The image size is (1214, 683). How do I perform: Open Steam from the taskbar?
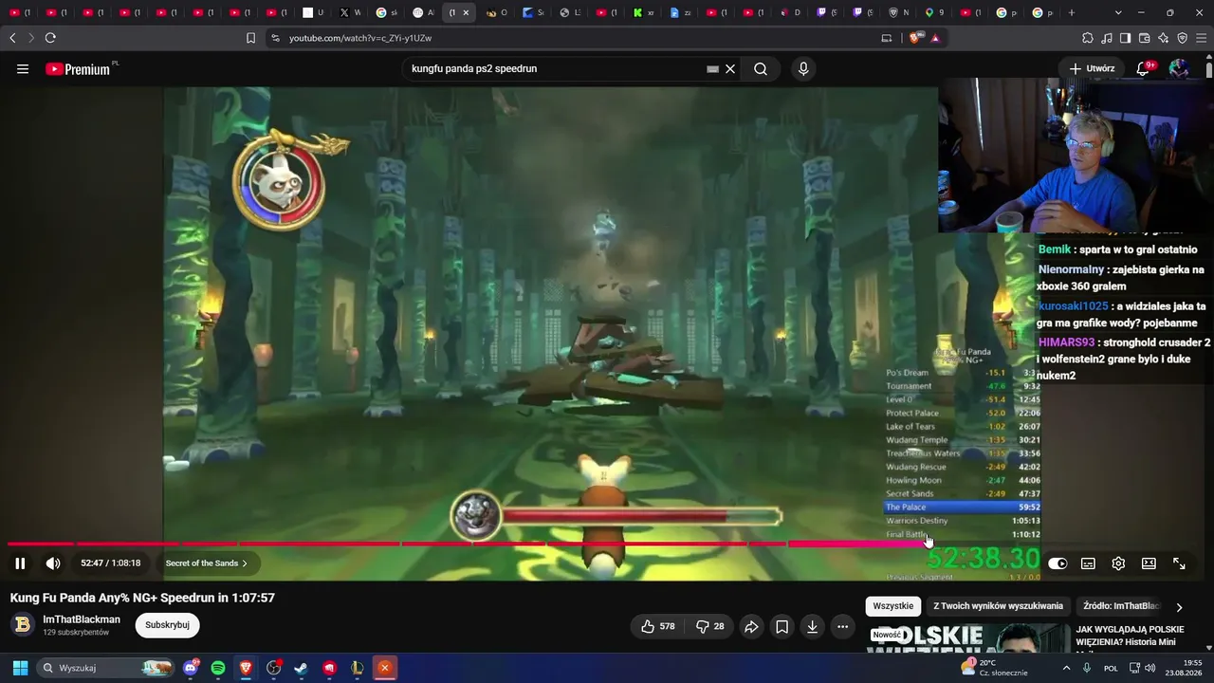pyautogui.click(x=302, y=668)
